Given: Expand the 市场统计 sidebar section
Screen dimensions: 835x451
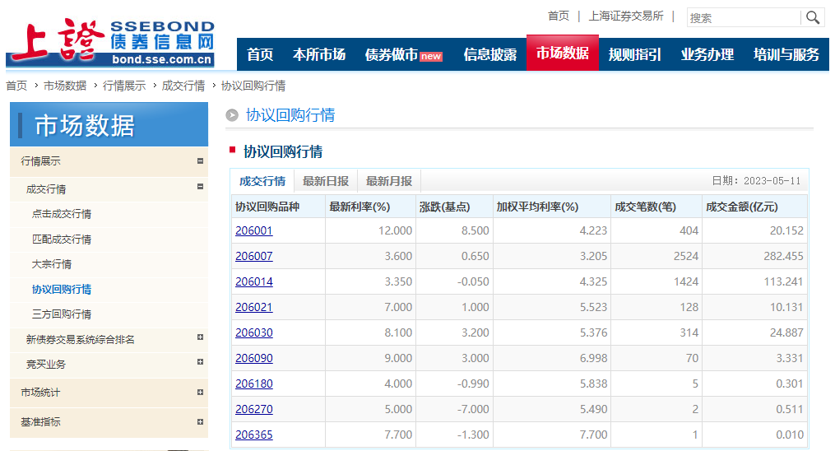Looking at the screenshot, I should (x=200, y=393).
